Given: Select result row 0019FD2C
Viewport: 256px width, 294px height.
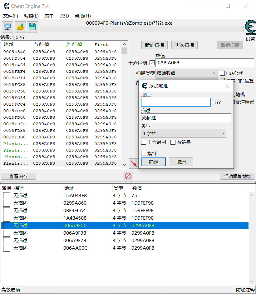Looking at the screenshot, I should pyautogui.click(x=61, y=124).
